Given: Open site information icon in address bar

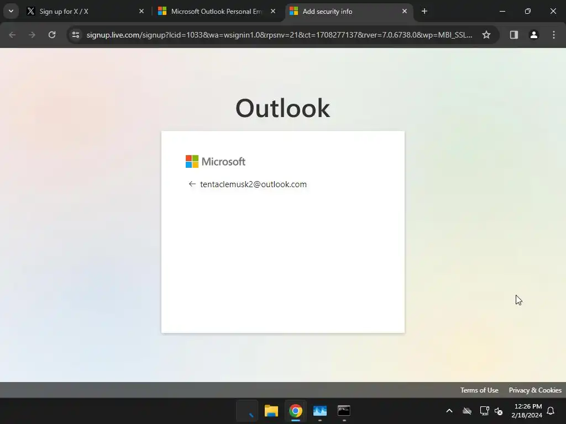Looking at the screenshot, I should click(76, 35).
